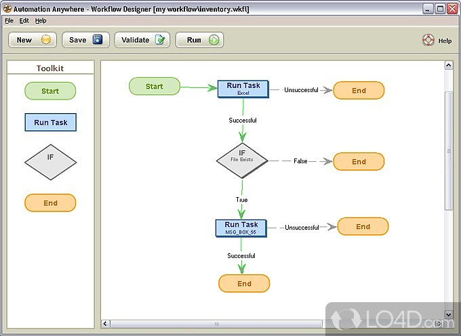This screenshot has height=336, width=461.
Task: Select the Run Task Excel node
Action: tap(243, 89)
